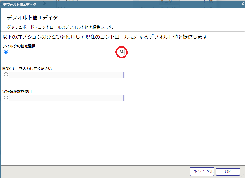
Task: Click the フィルタの値を選択 label
Action: (x=19, y=46)
